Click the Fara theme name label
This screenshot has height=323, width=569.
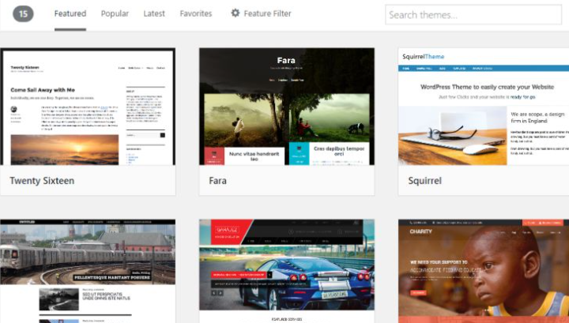[217, 181]
